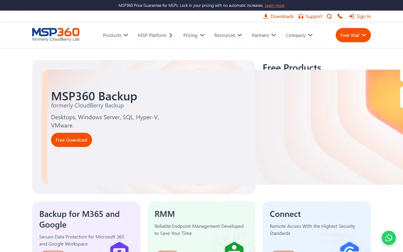
Task: Click the Free Products heading
Action: 292,67
